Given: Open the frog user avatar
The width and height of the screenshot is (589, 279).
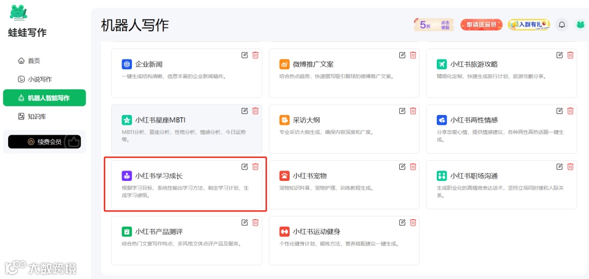Looking at the screenshot, I should (x=580, y=25).
